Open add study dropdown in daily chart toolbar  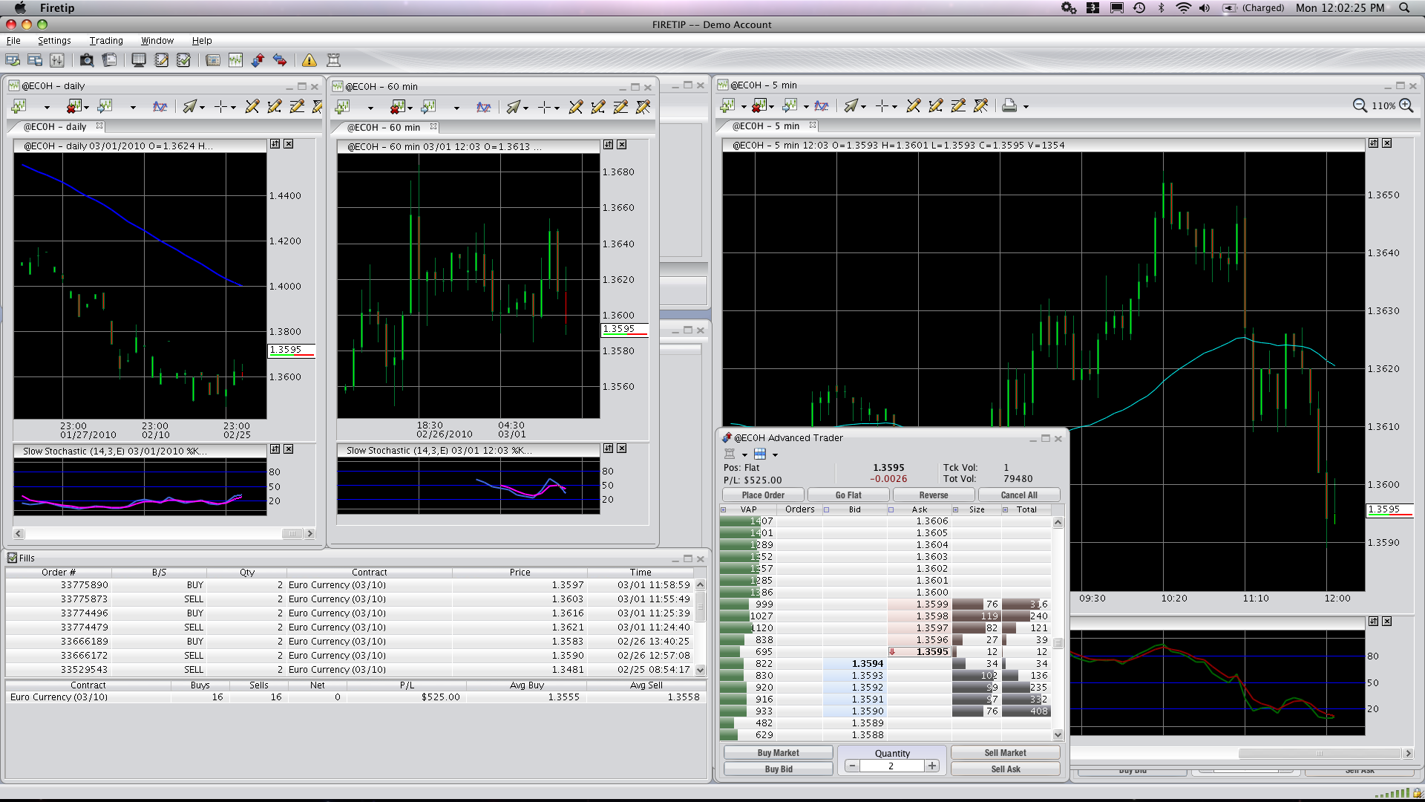point(47,108)
